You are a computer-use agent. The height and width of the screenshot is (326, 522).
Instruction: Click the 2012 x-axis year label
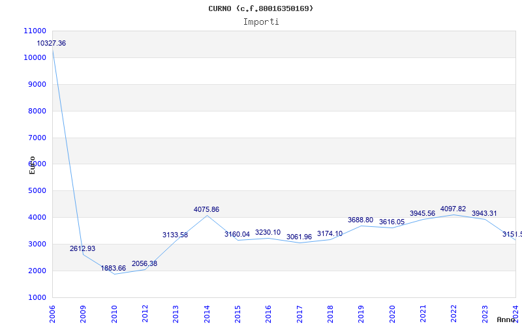coord(145,314)
